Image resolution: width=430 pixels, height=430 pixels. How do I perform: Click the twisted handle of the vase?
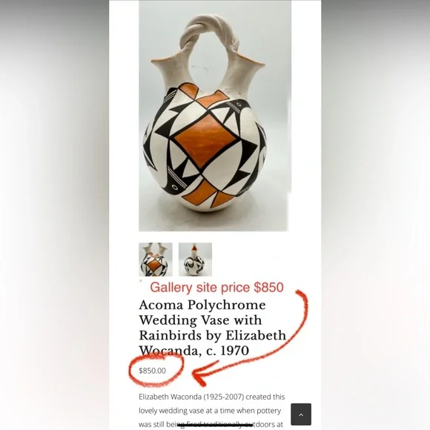click(210, 32)
